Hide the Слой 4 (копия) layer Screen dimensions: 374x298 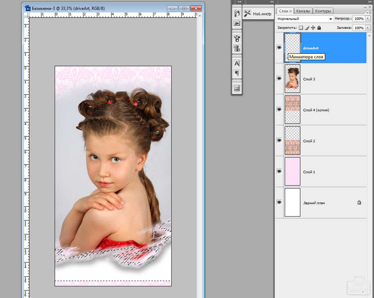click(x=279, y=110)
